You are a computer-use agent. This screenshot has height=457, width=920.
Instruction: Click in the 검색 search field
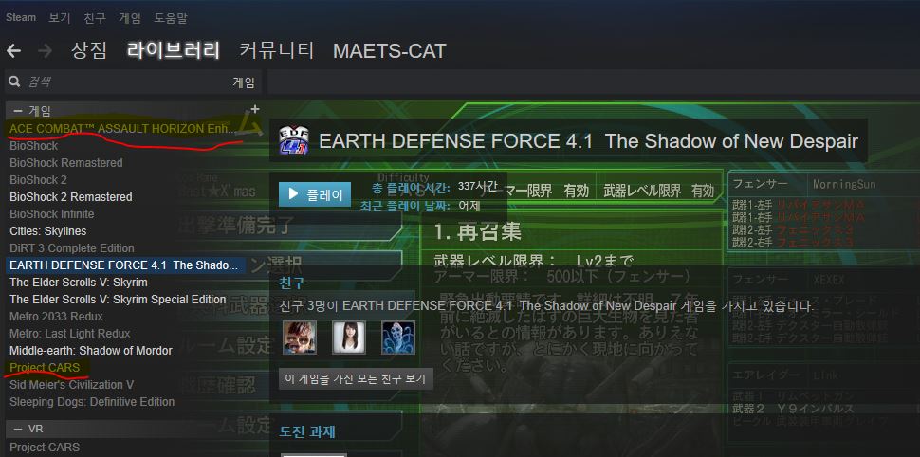point(123,82)
